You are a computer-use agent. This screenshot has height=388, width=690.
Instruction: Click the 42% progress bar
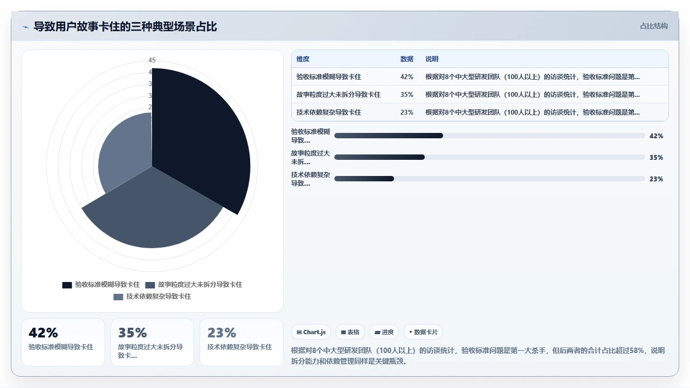(489, 136)
